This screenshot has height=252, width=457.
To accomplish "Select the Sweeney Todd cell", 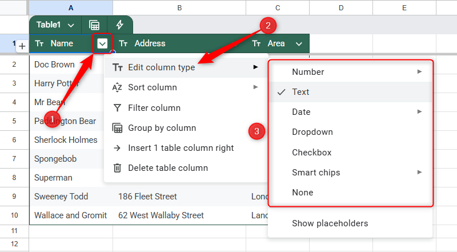I will click(61, 197).
